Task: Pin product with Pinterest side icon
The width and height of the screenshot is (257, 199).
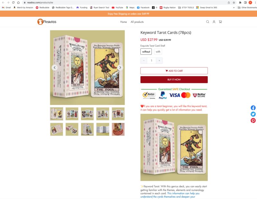Action: [x=253, y=120]
